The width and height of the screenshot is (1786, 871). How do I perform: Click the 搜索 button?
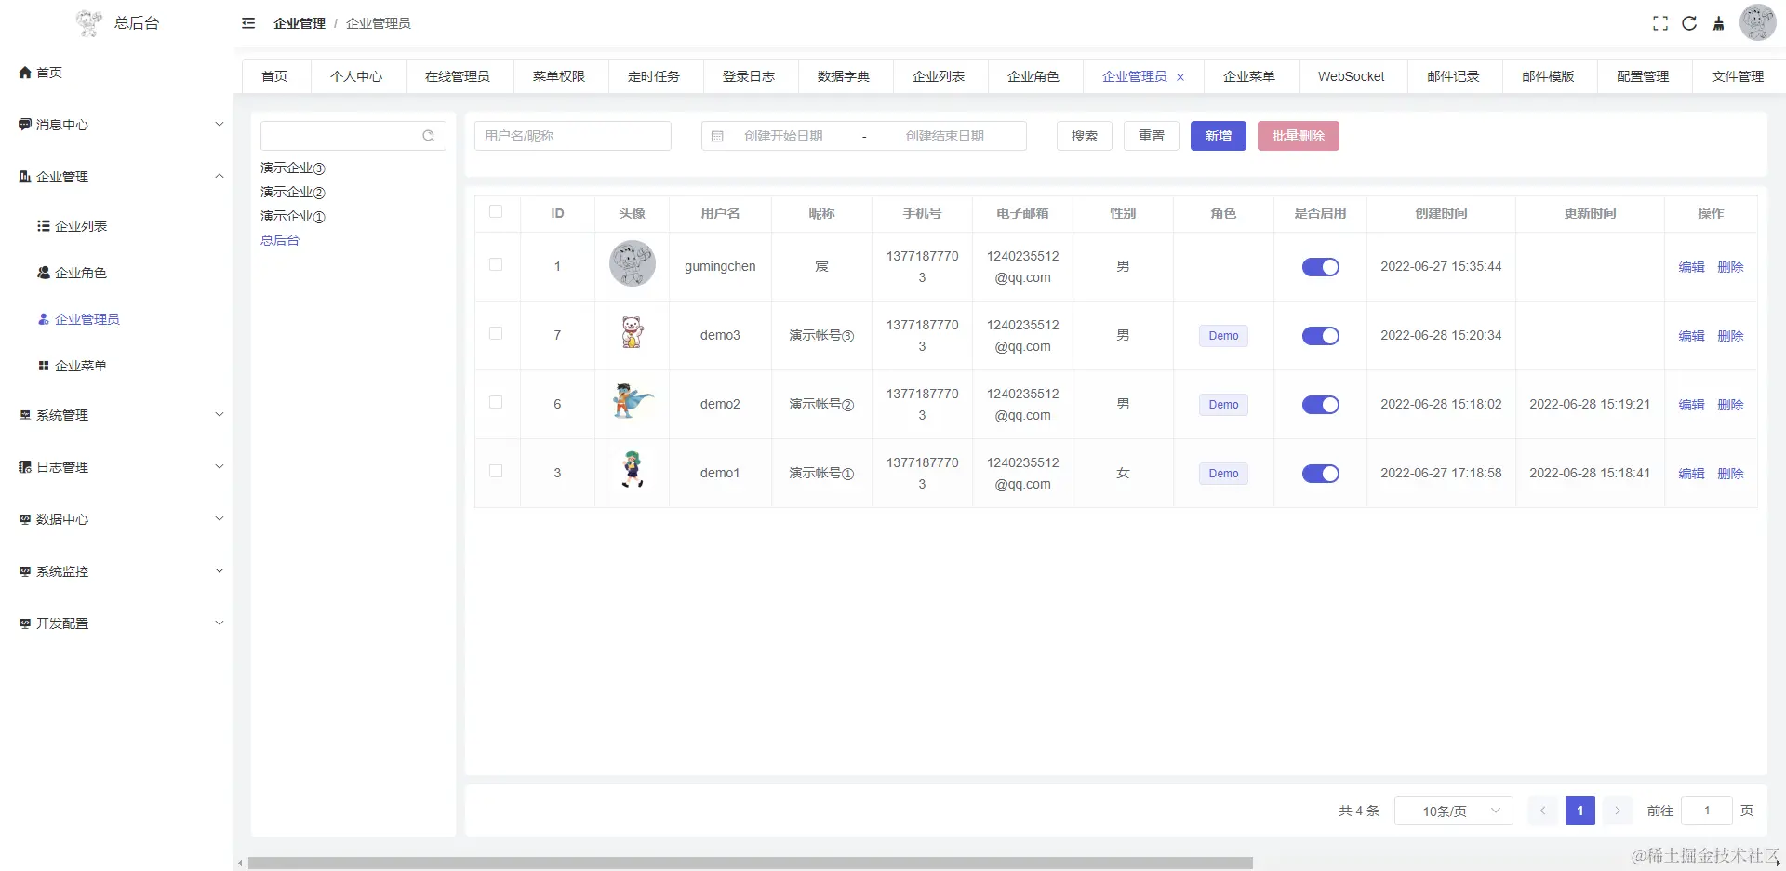point(1085,136)
